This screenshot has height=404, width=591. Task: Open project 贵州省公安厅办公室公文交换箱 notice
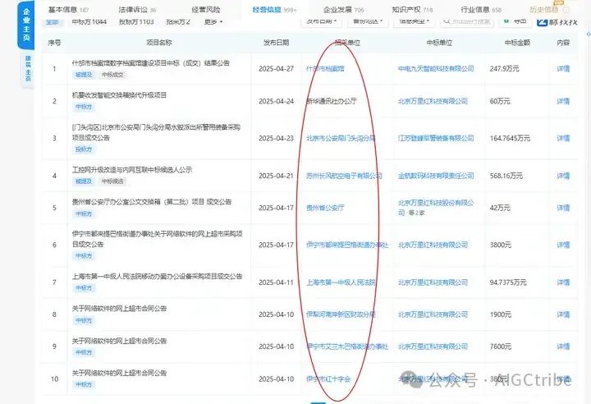point(152,202)
